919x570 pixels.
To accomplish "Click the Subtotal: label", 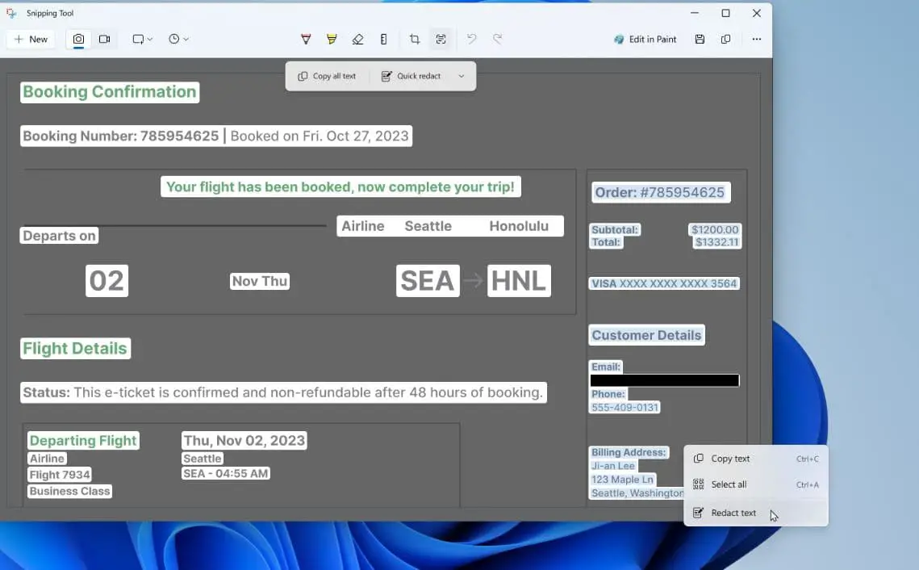I will [615, 229].
